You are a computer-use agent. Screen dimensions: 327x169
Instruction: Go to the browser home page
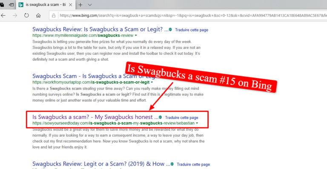coord(38,15)
